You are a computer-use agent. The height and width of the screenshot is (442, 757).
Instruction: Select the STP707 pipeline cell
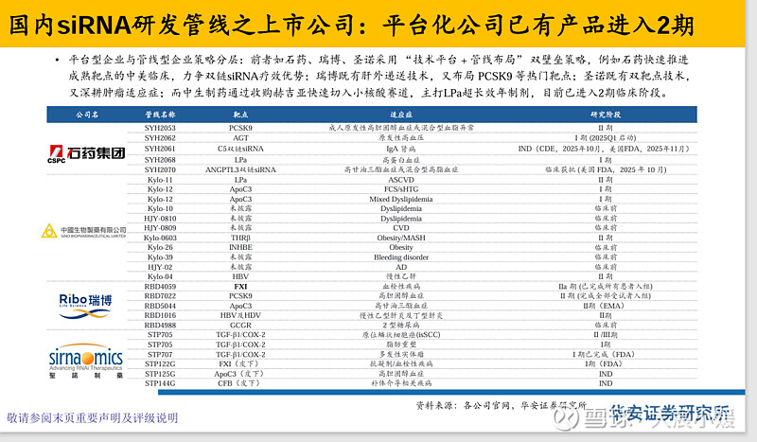[160, 355]
